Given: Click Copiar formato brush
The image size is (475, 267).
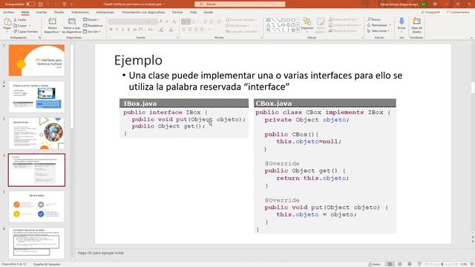Looking at the screenshot, I should coord(26,31).
